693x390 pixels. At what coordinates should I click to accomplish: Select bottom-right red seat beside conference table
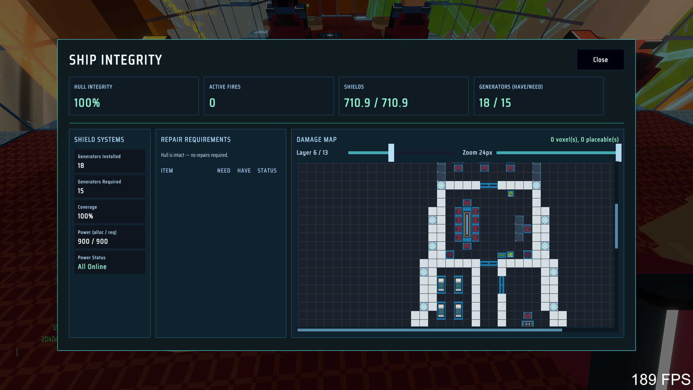[476, 237]
